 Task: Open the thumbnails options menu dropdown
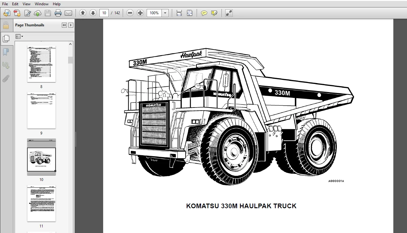coord(19,37)
